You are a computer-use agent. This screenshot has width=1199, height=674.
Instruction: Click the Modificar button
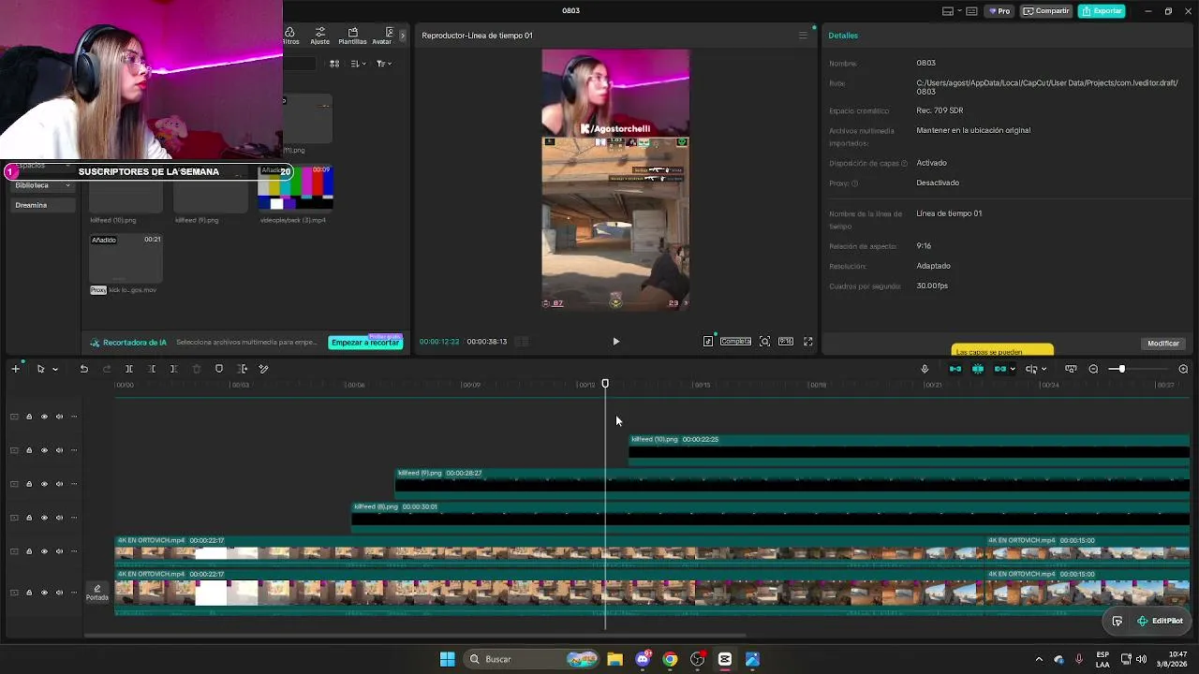click(1163, 344)
